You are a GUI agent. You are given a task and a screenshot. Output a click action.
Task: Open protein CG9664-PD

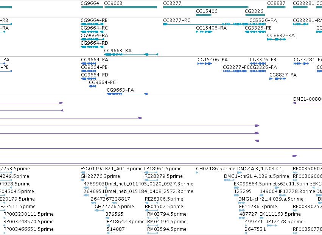coord(95,75)
